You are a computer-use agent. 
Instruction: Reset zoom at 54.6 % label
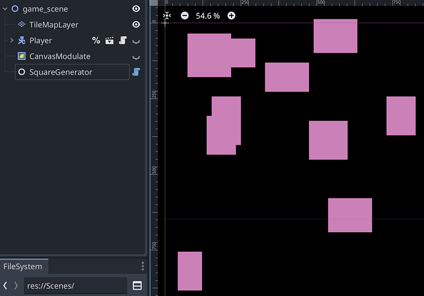(208, 16)
